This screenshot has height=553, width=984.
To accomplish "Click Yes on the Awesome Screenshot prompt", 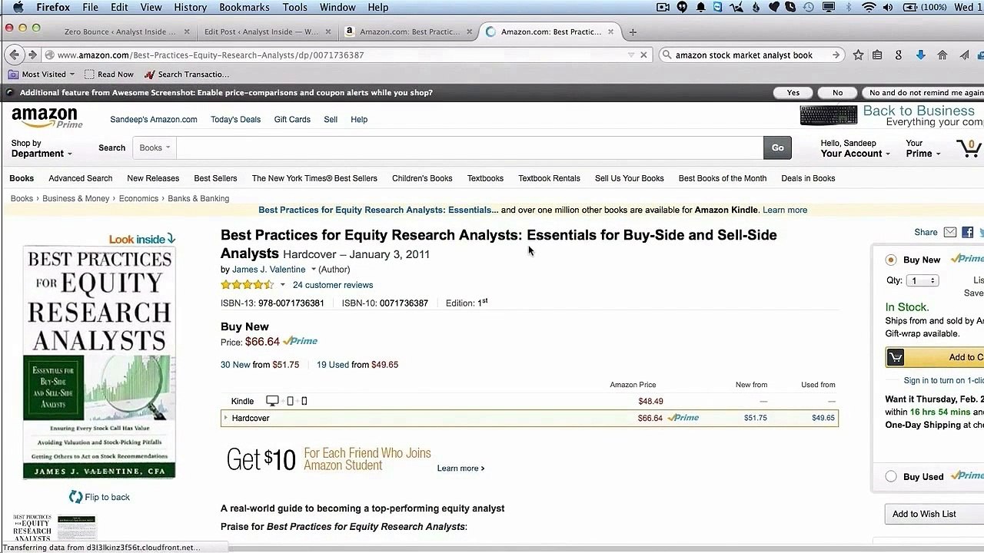I will pos(793,92).
